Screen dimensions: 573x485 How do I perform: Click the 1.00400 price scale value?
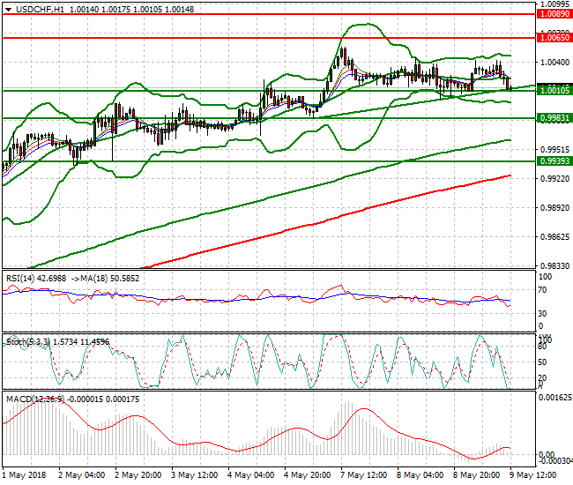pos(554,63)
